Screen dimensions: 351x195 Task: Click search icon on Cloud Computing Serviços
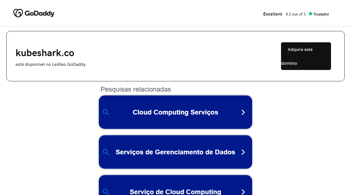coord(106,112)
